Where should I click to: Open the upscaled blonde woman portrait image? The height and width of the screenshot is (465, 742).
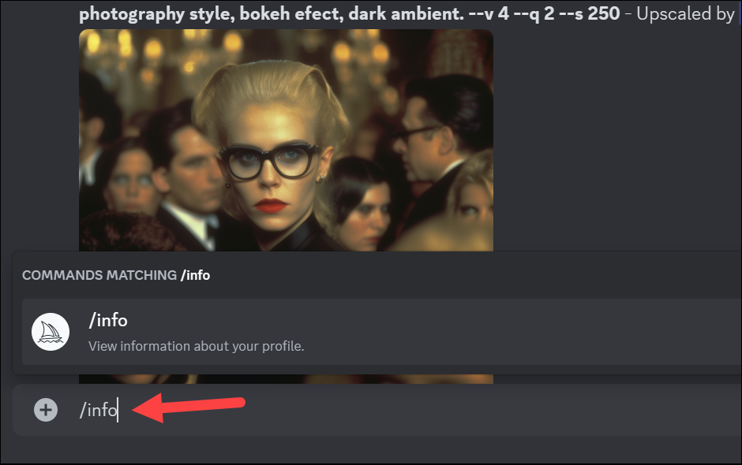point(286,139)
